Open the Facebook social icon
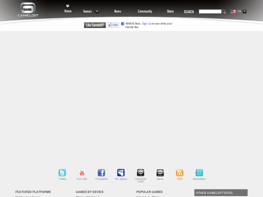263x197 pixels. [101, 173]
